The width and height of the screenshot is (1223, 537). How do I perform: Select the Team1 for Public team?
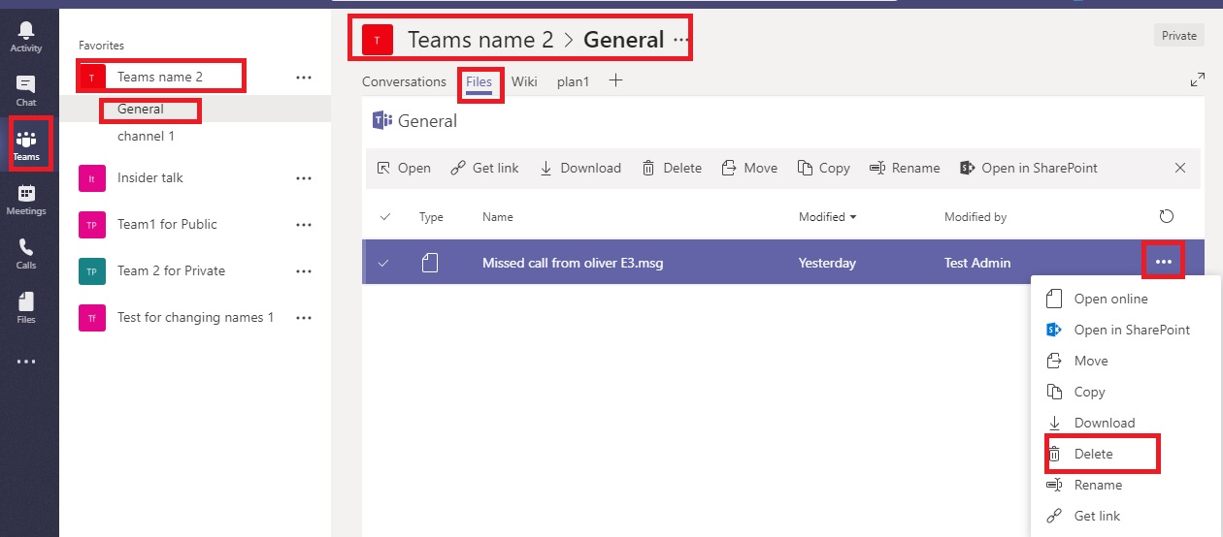tap(167, 224)
